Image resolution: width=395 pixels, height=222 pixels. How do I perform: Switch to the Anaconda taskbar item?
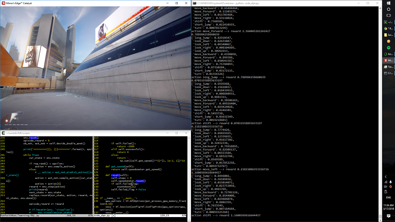pyautogui.click(x=388, y=54)
